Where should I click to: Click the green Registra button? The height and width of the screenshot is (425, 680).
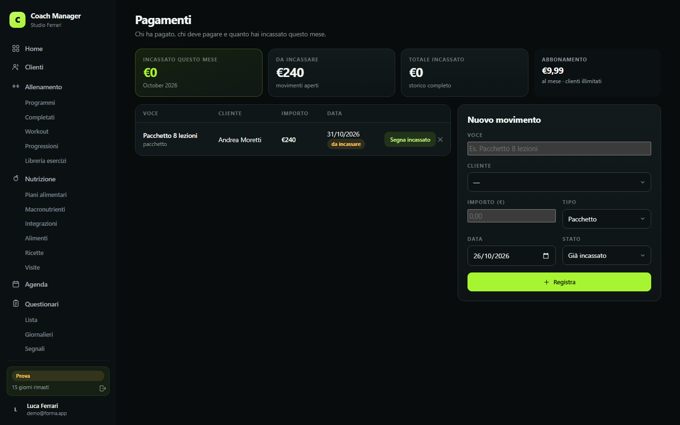click(559, 282)
